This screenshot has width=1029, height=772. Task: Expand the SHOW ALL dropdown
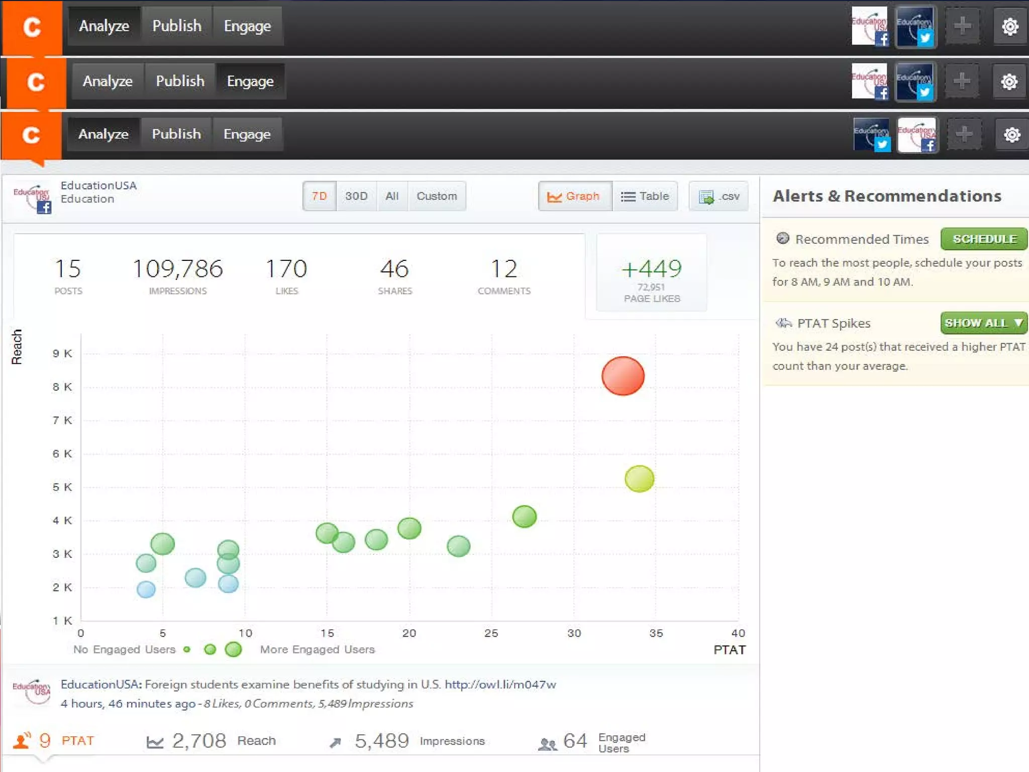point(983,323)
